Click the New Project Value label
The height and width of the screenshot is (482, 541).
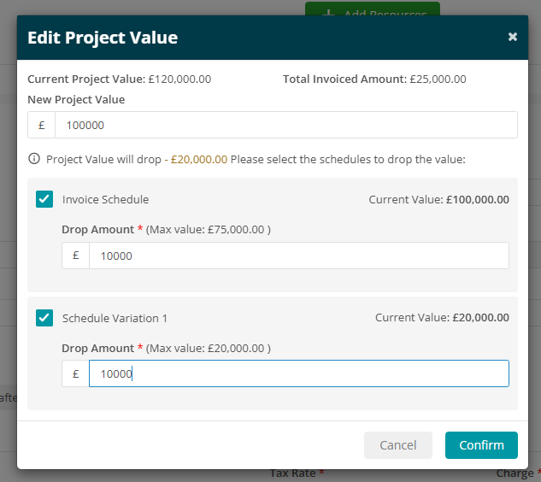pos(76,99)
